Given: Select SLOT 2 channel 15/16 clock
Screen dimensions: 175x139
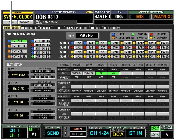Looking at the screenshot, I should pyautogui.click(x=165, y=47).
